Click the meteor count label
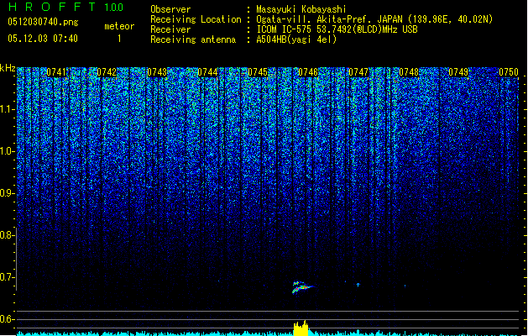Screen dimensions: 528x336 click(x=119, y=26)
